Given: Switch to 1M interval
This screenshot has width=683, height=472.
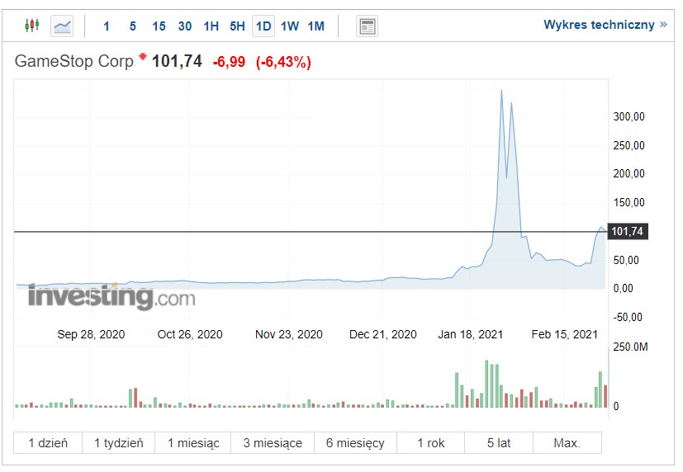Looking at the screenshot, I should coord(315,26).
